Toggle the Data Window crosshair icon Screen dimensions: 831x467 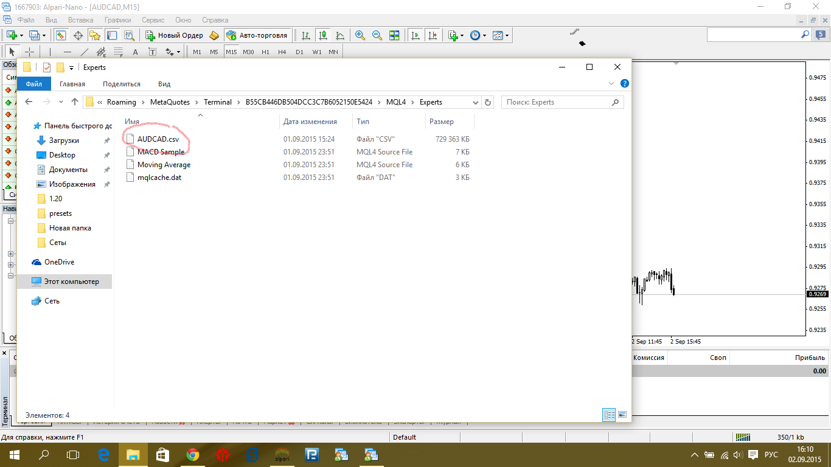pyautogui.click(x=78, y=35)
